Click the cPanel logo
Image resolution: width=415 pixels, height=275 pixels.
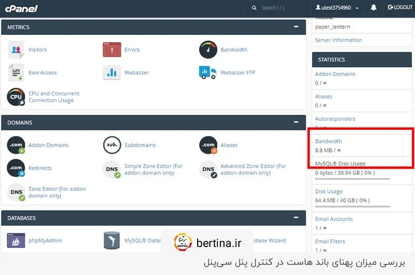pos(21,8)
